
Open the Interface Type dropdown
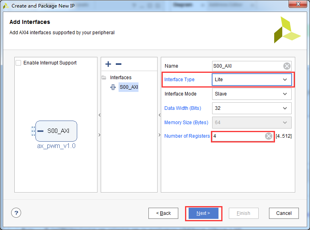252,80
